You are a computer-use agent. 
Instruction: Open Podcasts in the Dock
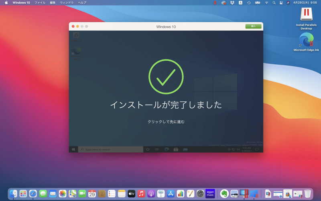151,193
